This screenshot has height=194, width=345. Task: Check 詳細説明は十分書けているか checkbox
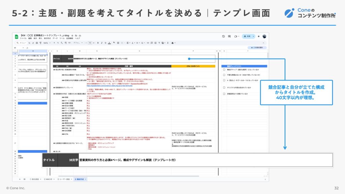[x=224, y=94]
